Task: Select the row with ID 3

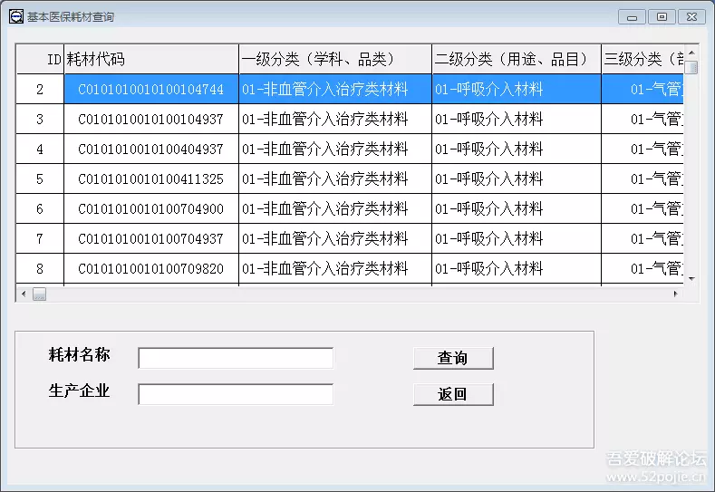Action: click(40, 120)
